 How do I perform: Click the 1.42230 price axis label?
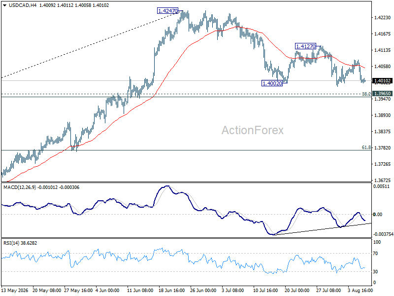[382, 18]
